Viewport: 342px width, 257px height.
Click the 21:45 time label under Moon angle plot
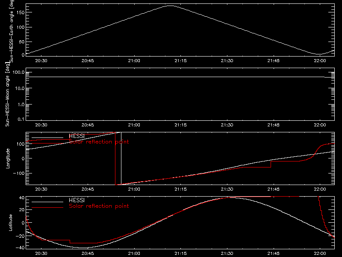(274, 125)
